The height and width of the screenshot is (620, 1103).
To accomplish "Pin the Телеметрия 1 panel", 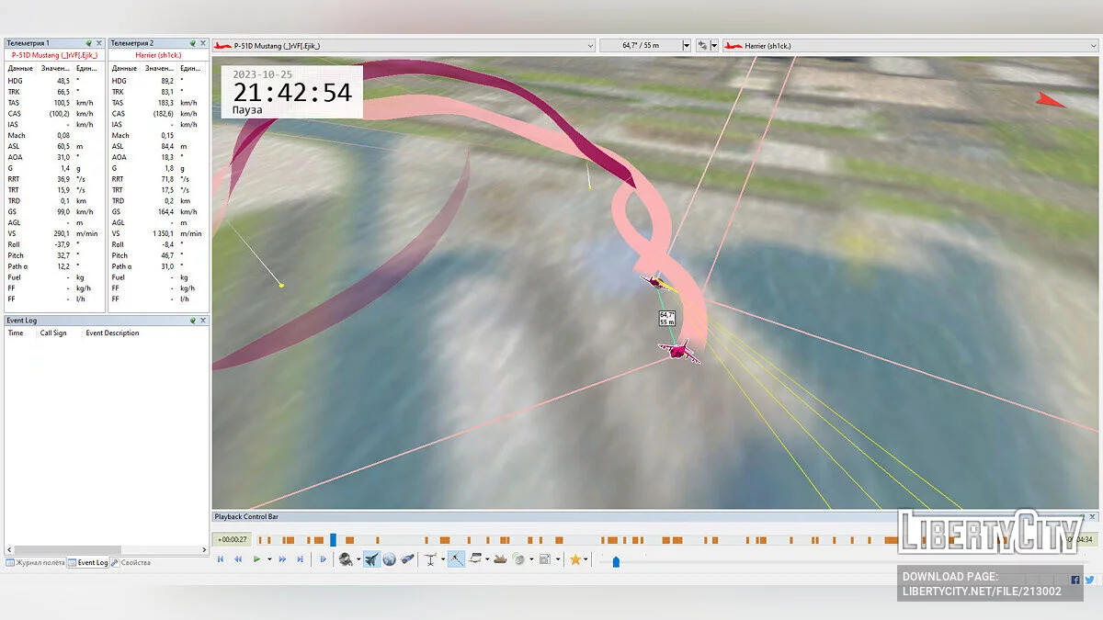I will pyautogui.click(x=89, y=43).
